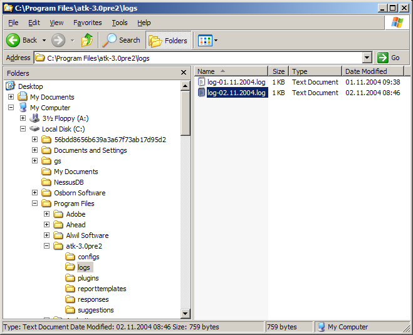
Task: Expand the 56bdd8656b639a3a67f73ab17d95d2 folder node
Action: pos(34,139)
